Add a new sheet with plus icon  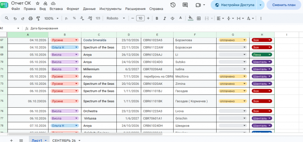coord(11,140)
